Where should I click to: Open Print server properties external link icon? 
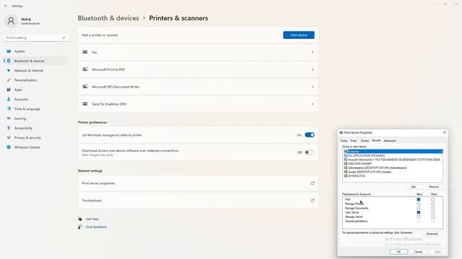[313, 183]
